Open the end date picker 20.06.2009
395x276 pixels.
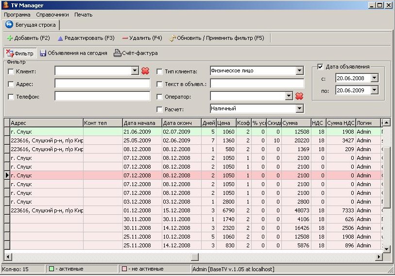375,90
